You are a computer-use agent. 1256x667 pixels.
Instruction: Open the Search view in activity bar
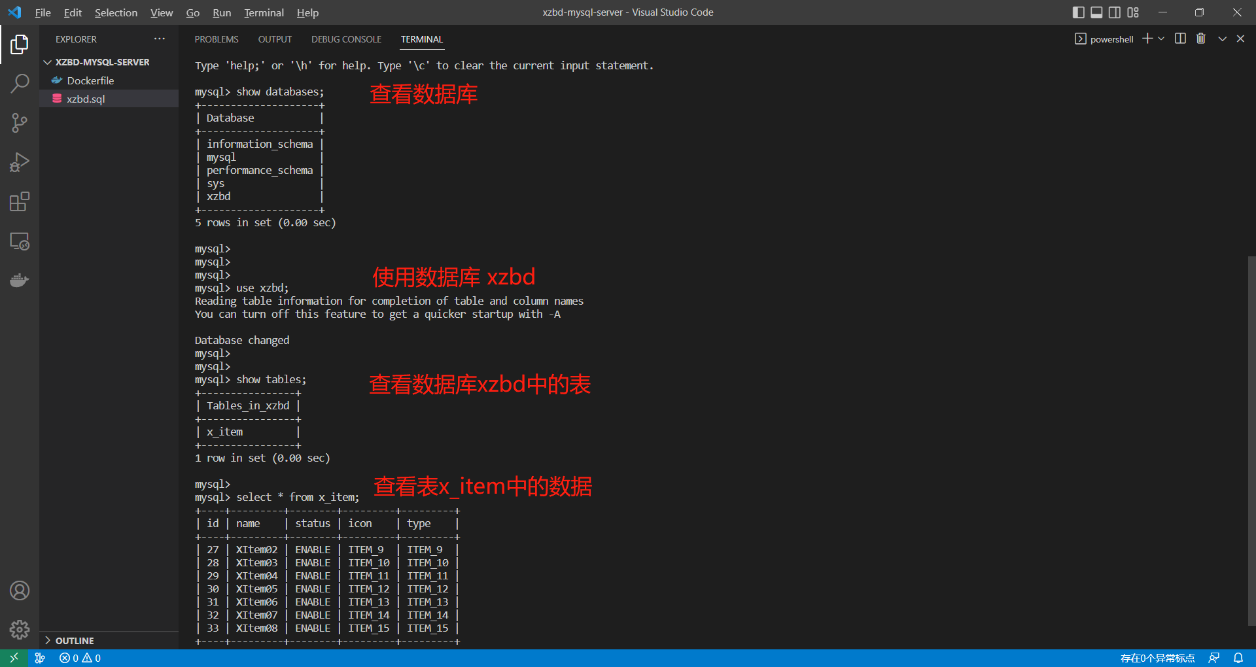click(20, 83)
